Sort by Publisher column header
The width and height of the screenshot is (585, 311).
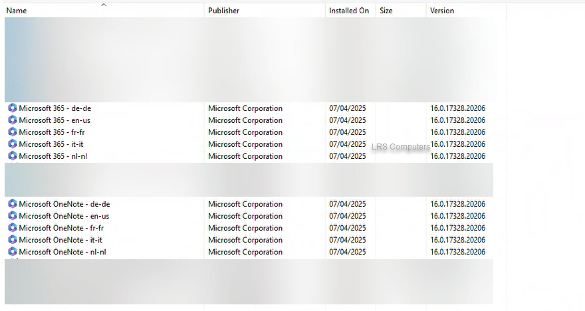coord(223,11)
